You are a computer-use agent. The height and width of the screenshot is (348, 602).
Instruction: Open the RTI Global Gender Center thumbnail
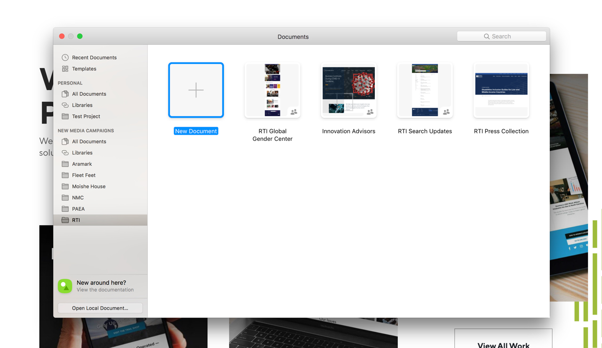tap(272, 90)
